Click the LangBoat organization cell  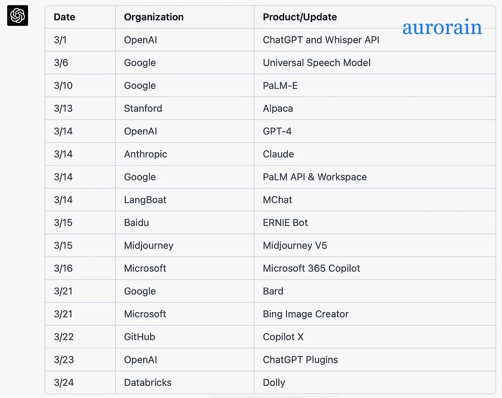pos(145,200)
